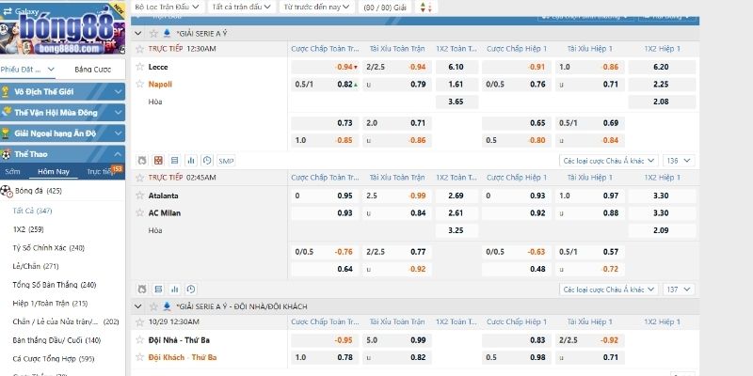
Task: Toggle favorite star for the Atalanta match
Action: coord(140,196)
